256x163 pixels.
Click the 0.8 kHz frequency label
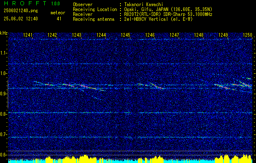[x=4, y=114]
